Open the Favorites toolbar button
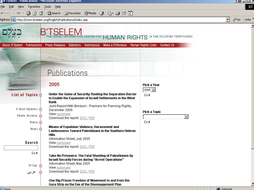 (x=72, y=13)
